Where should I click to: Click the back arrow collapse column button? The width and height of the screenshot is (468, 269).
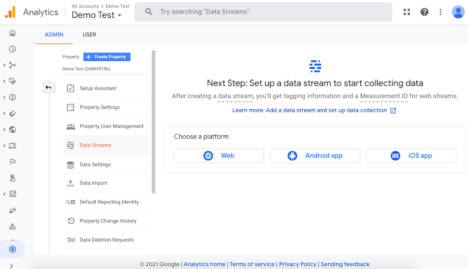[x=49, y=87]
